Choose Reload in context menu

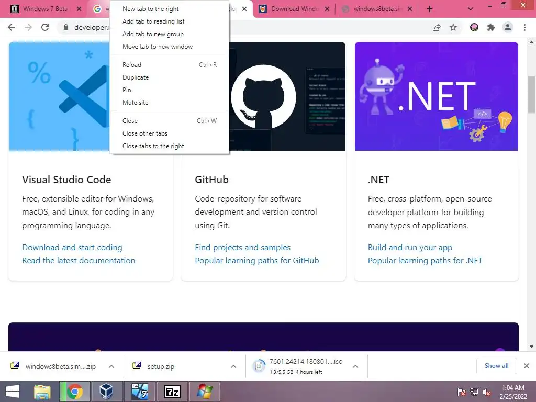coord(170,64)
